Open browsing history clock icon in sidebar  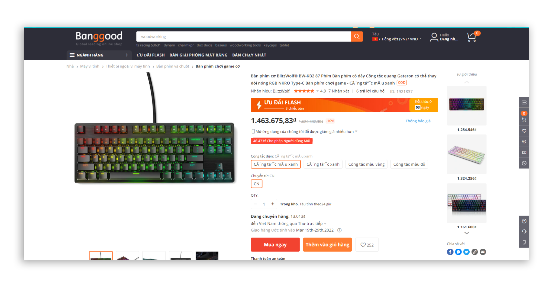(x=524, y=163)
